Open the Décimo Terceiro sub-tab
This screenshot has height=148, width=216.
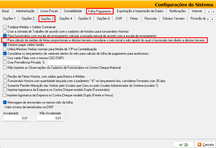pyautogui.click(x=174, y=18)
